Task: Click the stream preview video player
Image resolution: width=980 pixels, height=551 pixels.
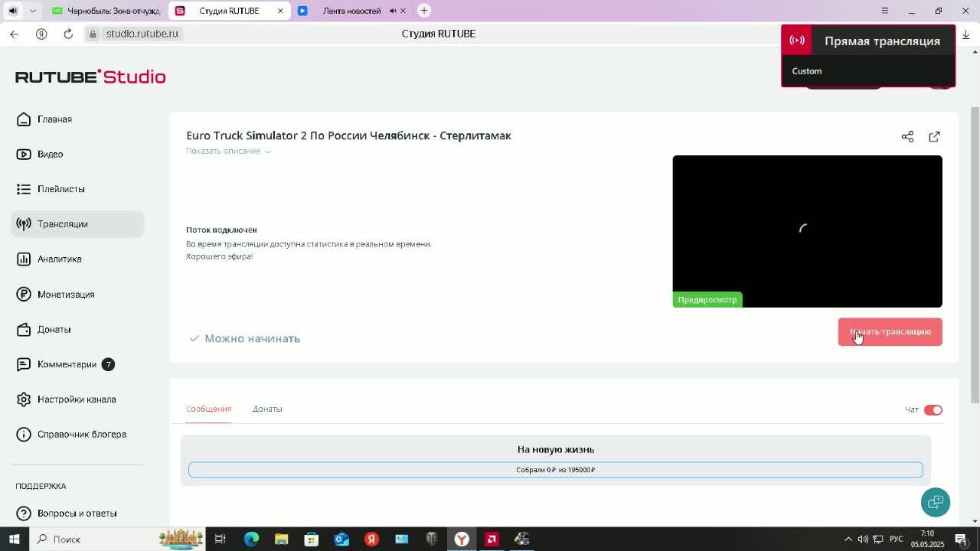Action: [x=807, y=231]
